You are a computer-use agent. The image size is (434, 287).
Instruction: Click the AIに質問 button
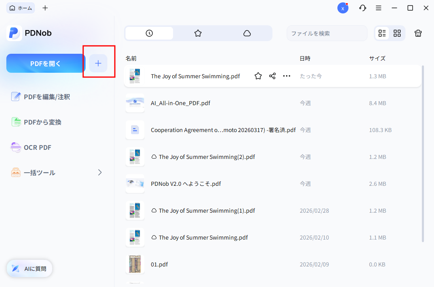point(29,269)
